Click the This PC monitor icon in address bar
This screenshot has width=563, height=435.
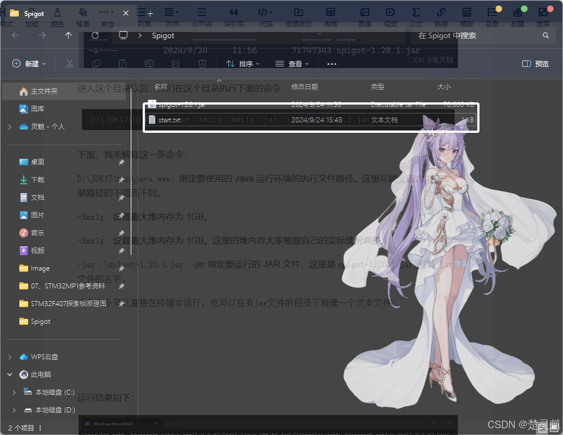pos(123,35)
